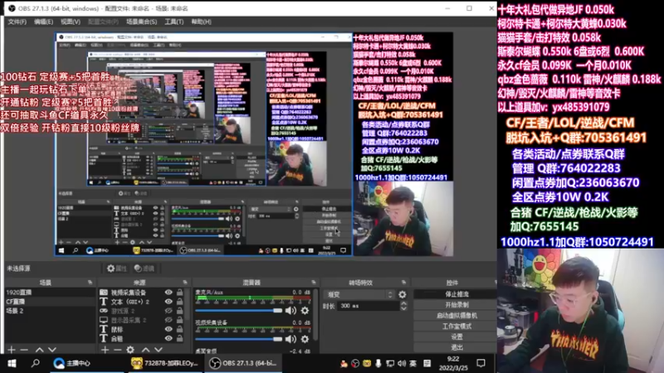Screen dimensions: 664x373
Task: Open the Windows Start menu
Action: [x=12, y=363]
